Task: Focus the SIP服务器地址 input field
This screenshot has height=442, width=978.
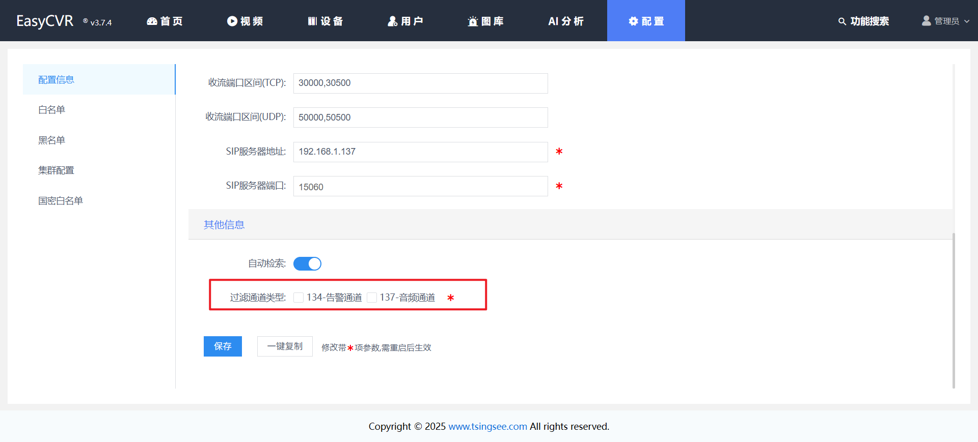Action: (420, 152)
